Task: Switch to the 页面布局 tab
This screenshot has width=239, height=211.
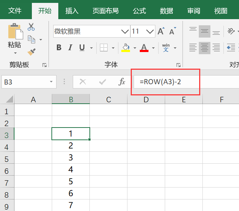Action: coord(105,10)
